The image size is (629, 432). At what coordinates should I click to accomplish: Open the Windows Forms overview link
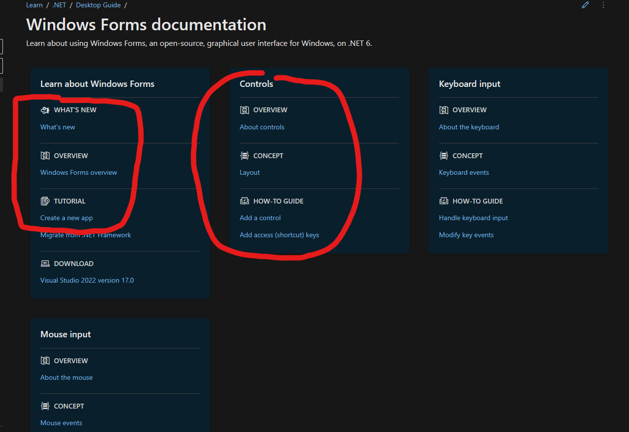[x=79, y=173]
